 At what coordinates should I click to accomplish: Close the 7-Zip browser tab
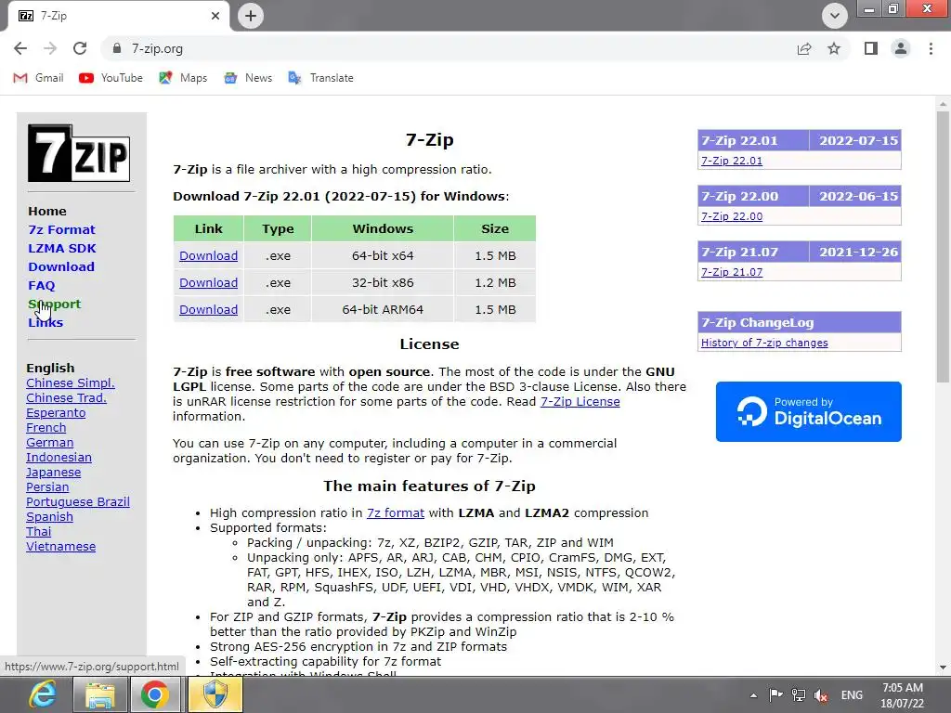click(x=215, y=16)
